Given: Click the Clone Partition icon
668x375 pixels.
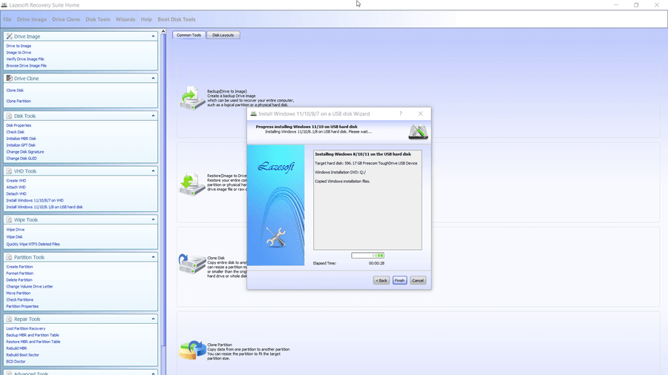Looking at the screenshot, I should [x=192, y=350].
